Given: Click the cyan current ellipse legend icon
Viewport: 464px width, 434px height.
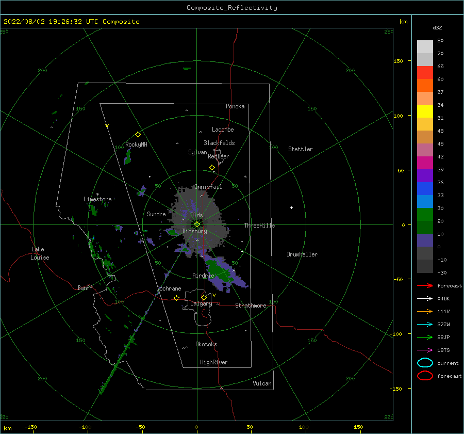Looking at the screenshot, I should pyautogui.click(x=425, y=363).
